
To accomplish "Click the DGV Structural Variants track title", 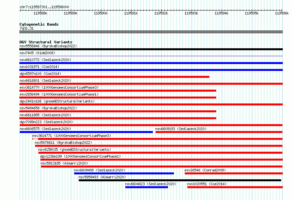I will pos(46,42).
